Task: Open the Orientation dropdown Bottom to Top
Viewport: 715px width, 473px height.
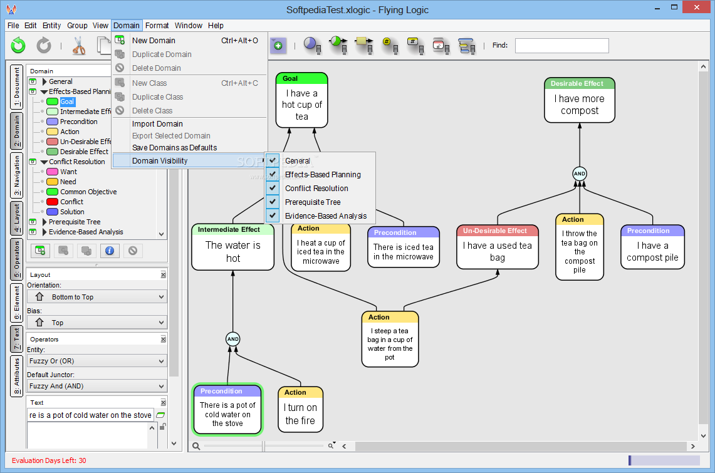Action: [x=97, y=297]
